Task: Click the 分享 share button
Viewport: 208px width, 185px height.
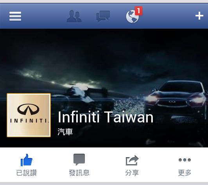Action: (132, 173)
